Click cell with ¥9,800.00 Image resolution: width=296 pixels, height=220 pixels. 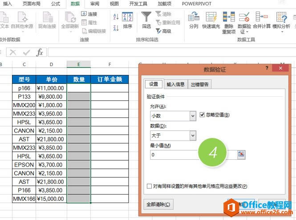pos(51,96)
